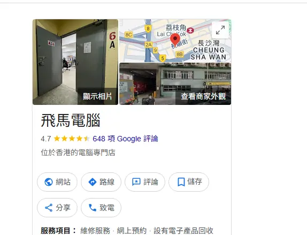This screenshot has width=307, height=235.
Task: Click the bookmark icon for 儲存
Action: [181, 182]
